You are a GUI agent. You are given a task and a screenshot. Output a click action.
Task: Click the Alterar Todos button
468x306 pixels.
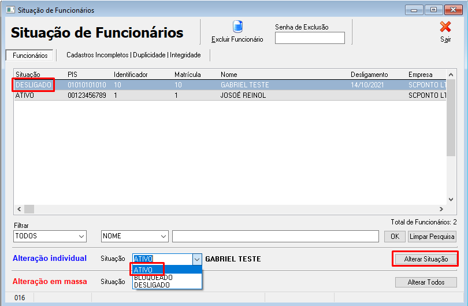click(x=425, y=282)
